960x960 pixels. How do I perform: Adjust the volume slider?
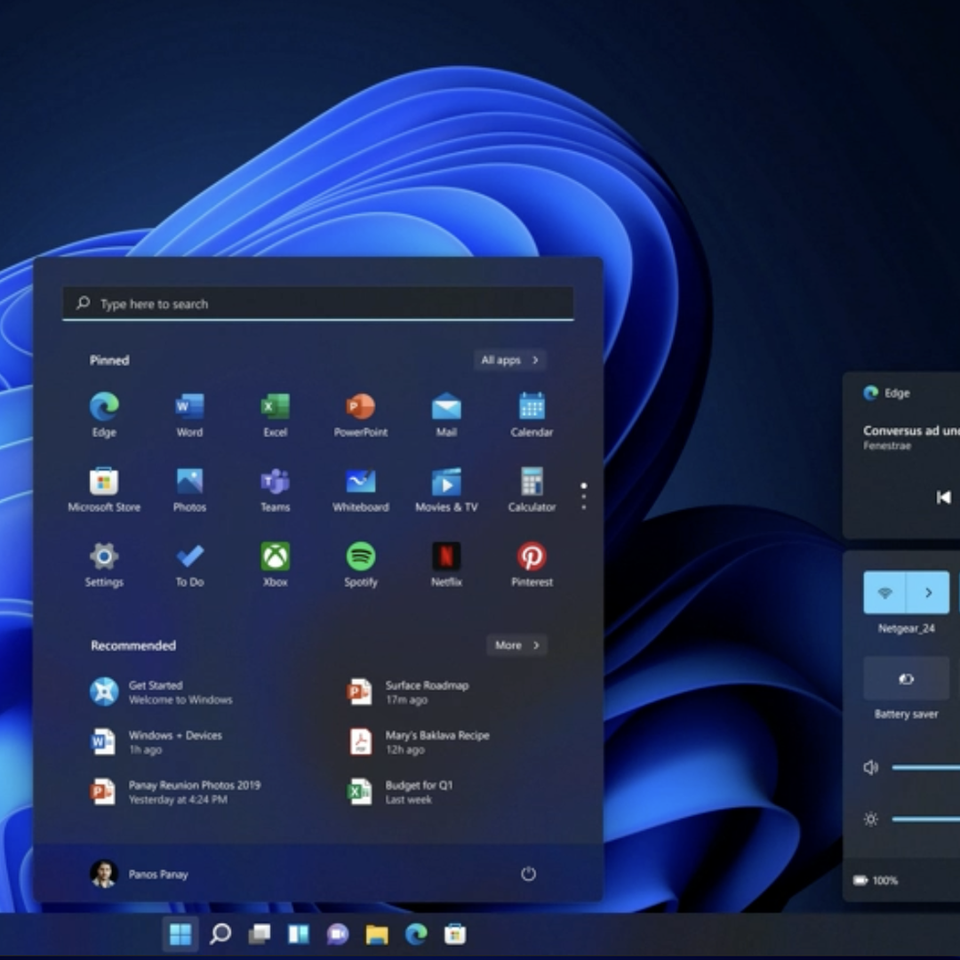[x=925, y=767]
